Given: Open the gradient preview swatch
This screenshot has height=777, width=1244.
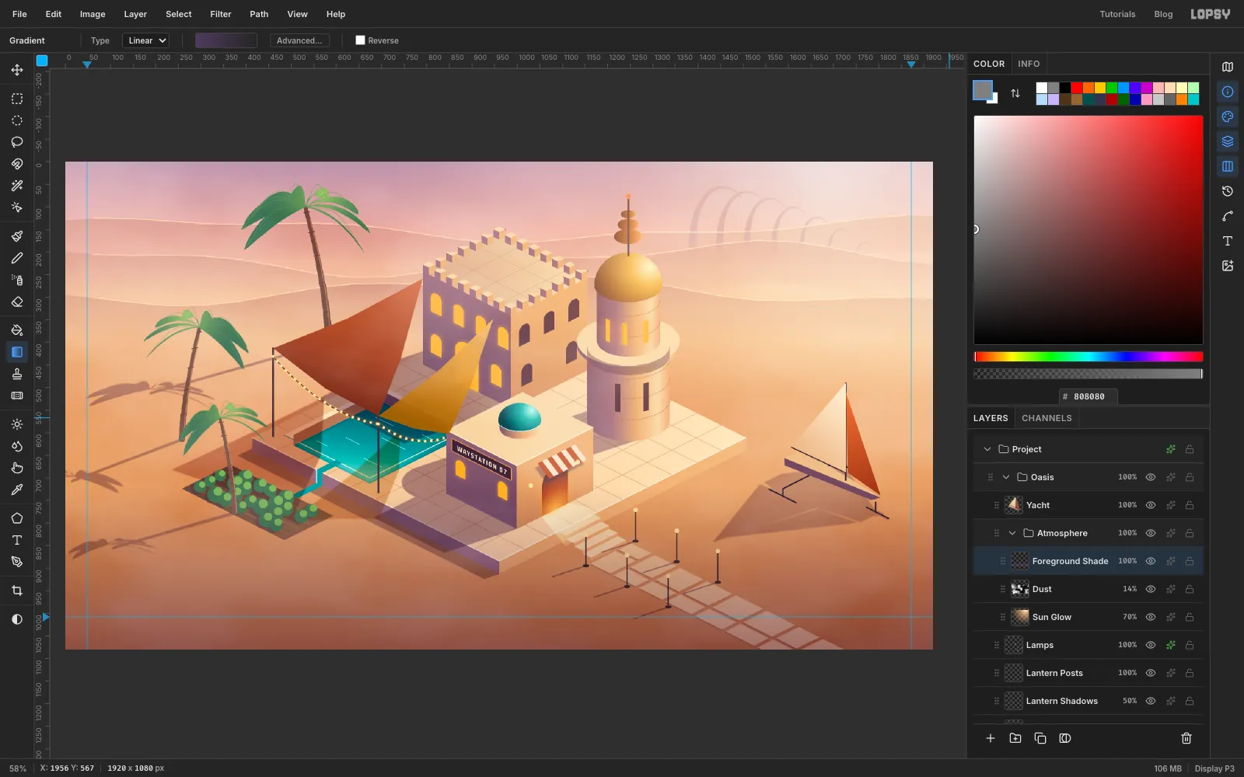Looking at the screenshot, I should pos(226,40).
